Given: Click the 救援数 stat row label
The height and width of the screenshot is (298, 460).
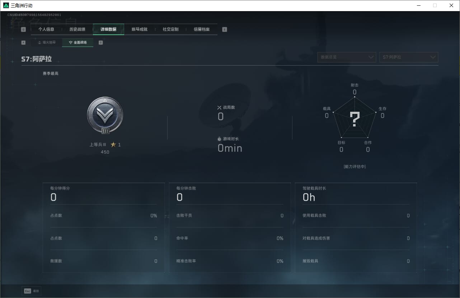Looking at the screenshot, I should [56, 261].
